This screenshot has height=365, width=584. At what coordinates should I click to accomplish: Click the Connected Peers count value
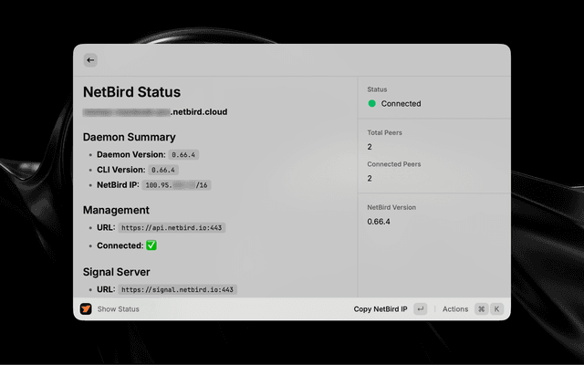pyautogui.click(x=370, y=179)
